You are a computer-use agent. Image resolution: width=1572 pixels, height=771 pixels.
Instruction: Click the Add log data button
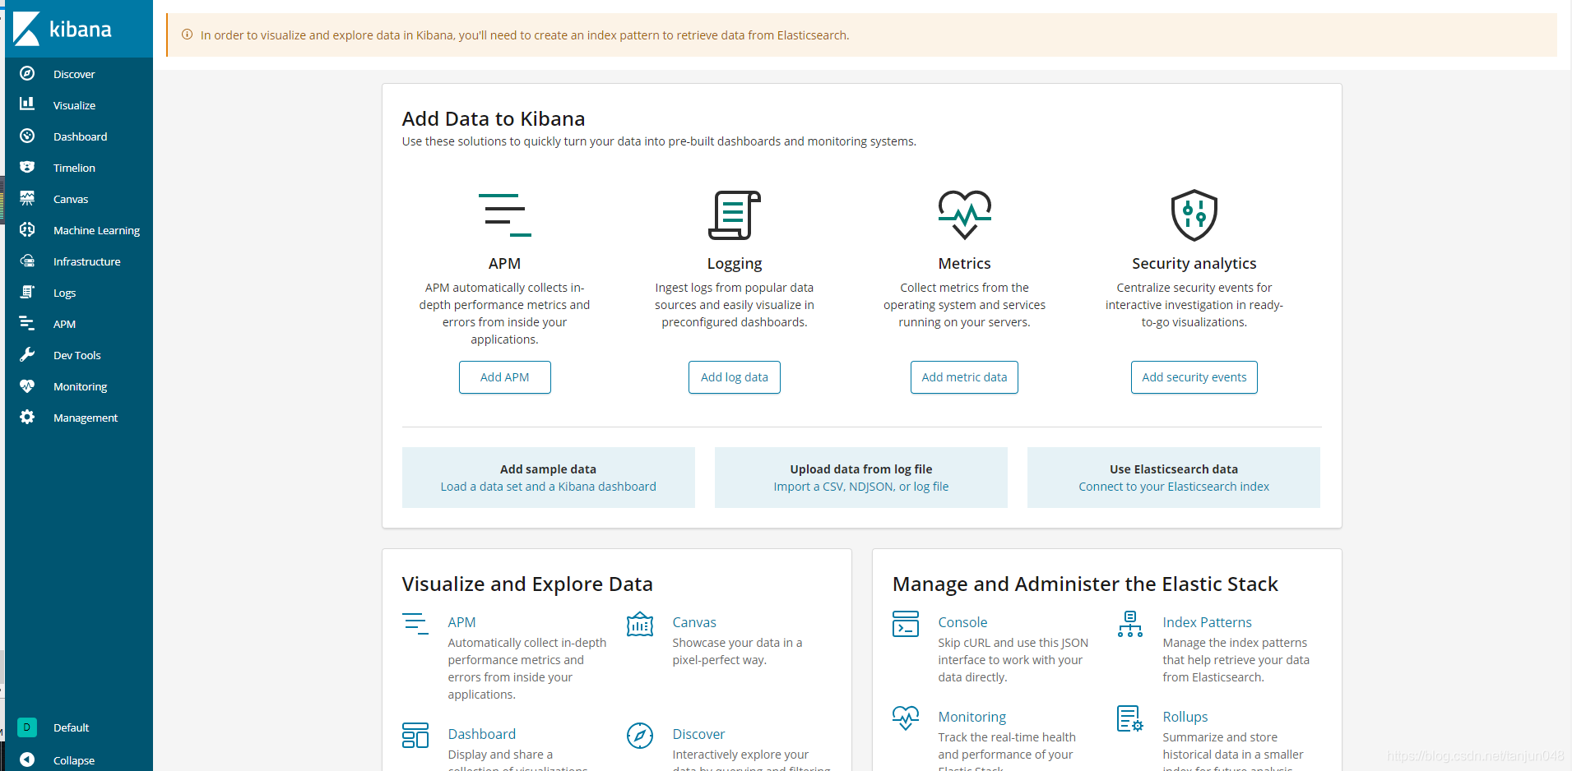pyautogui.click(x=735, y=377)
